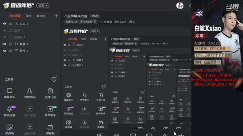
Task: Click 修改 in the largest nested preview
Action: (136, 39)
